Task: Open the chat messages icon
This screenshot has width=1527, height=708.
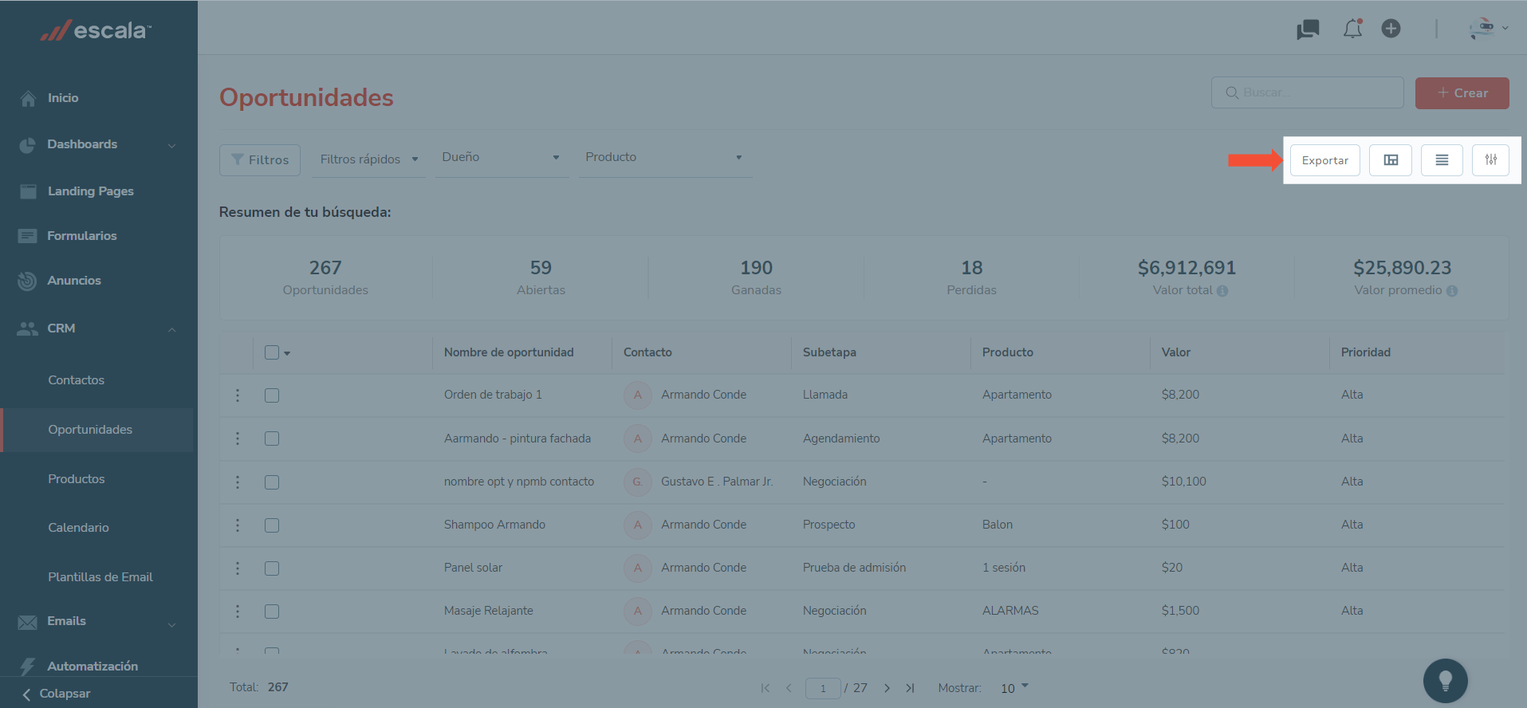Action: click(x=1308, y=29)
